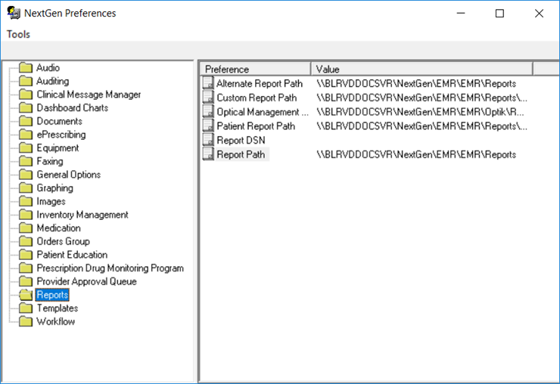Click the Patient Report Path document icon

click(208, 125)
